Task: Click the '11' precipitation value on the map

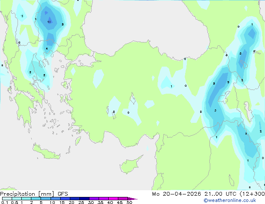Action: pos(49,22)
